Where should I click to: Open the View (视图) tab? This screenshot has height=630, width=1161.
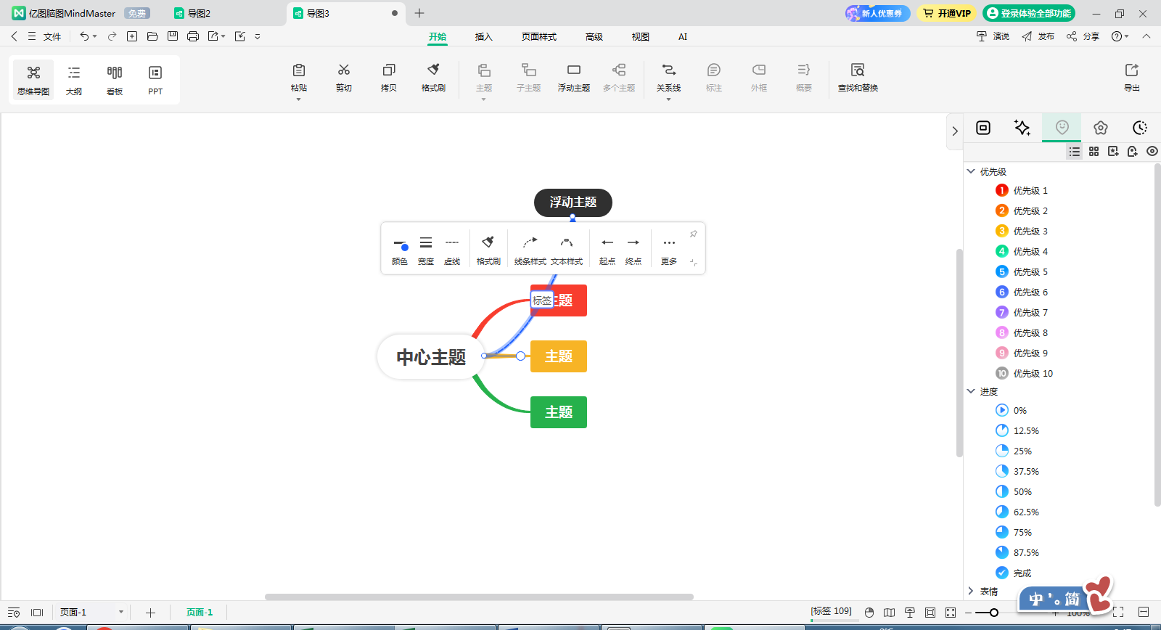click(x=640, y=36)
